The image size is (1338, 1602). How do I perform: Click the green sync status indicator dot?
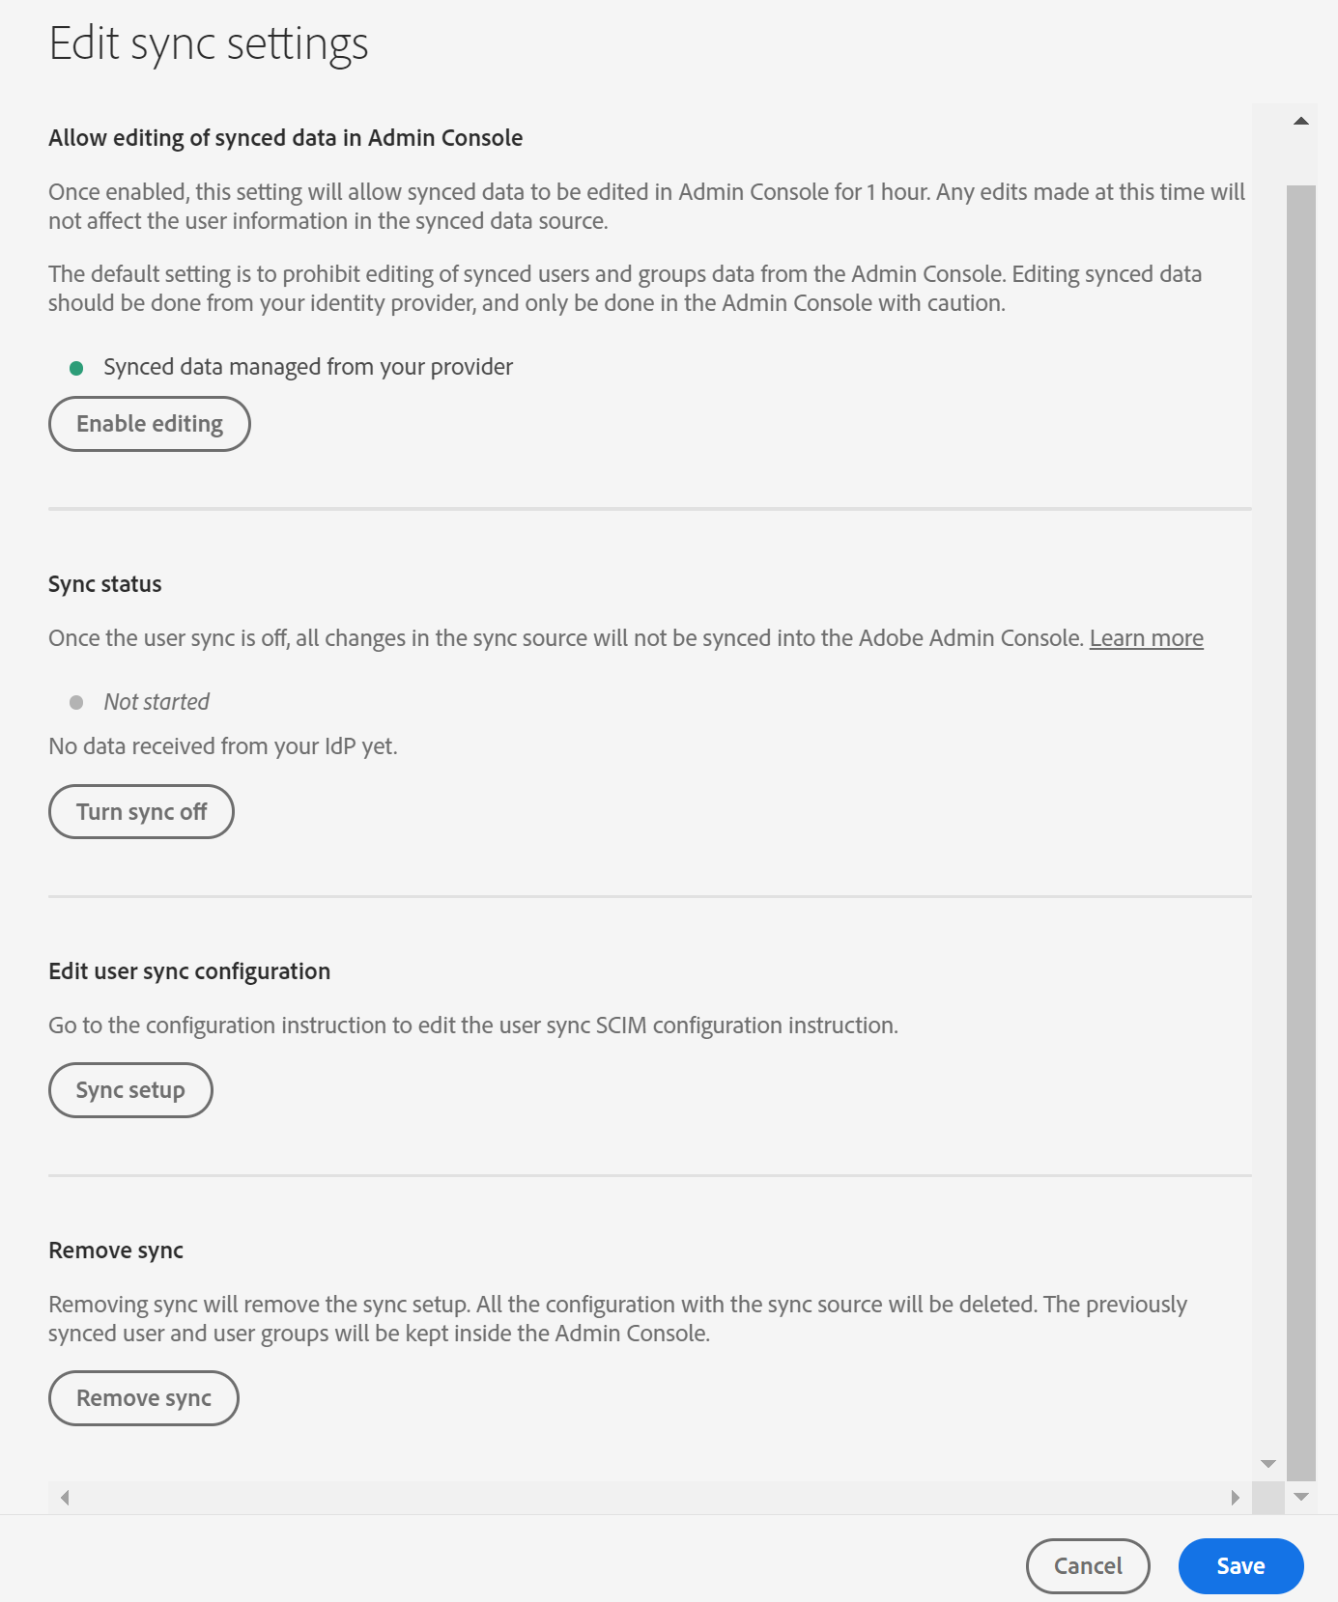pyautogui.click(x=78, y=367)
